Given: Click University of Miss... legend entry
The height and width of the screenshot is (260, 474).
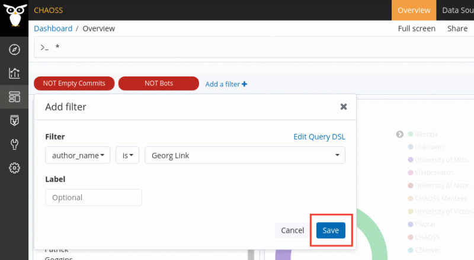Looking at the screenshot, I should pos(443,160).
